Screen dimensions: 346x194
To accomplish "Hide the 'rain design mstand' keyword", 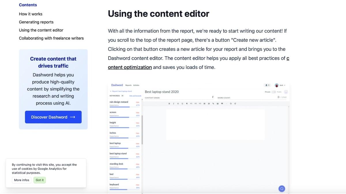I will pyautogui.click(x=138, y=102).
